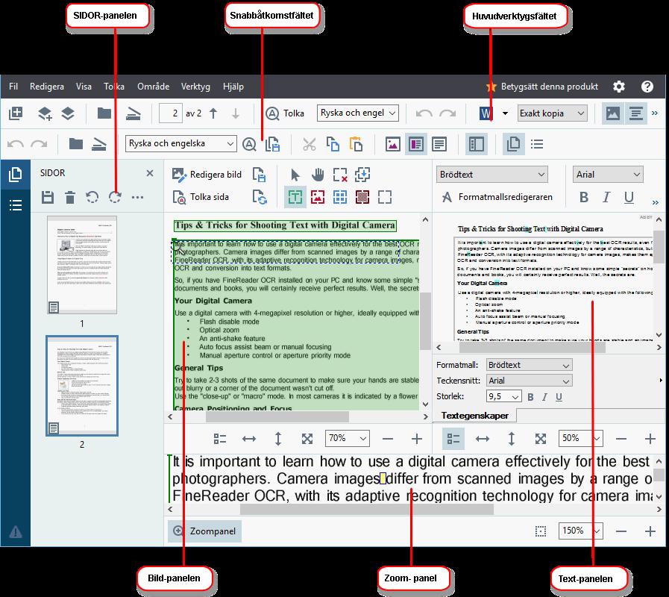Select the hand pan tool
The image size is (669, 597).
coord(318,175)
